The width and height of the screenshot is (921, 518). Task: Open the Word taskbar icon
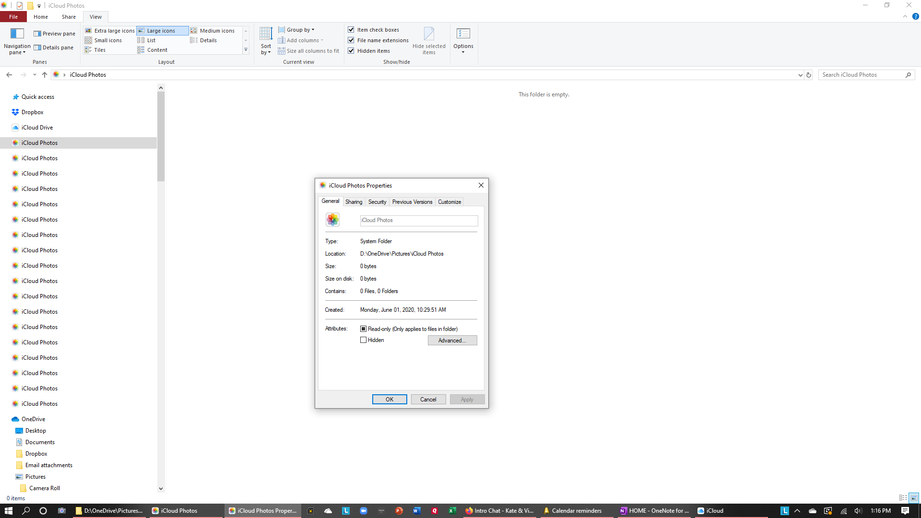(416, 511)
